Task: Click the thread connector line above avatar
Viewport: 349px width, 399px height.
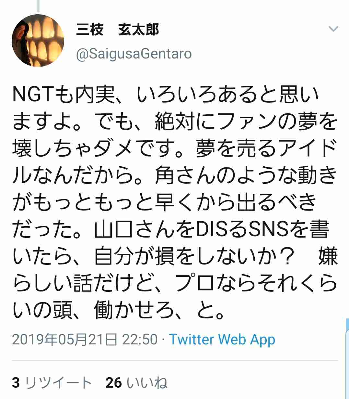Action: [x=38, y=6]
